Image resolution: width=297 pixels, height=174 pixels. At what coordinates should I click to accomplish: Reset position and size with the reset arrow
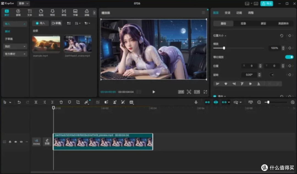pos(282,36)
